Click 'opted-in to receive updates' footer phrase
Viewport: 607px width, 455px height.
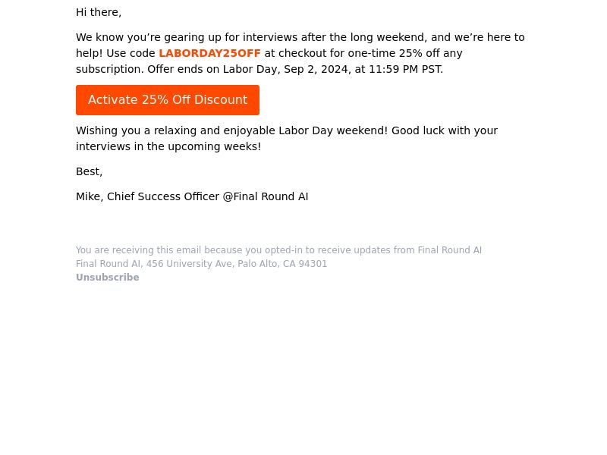tap(328, 250)
